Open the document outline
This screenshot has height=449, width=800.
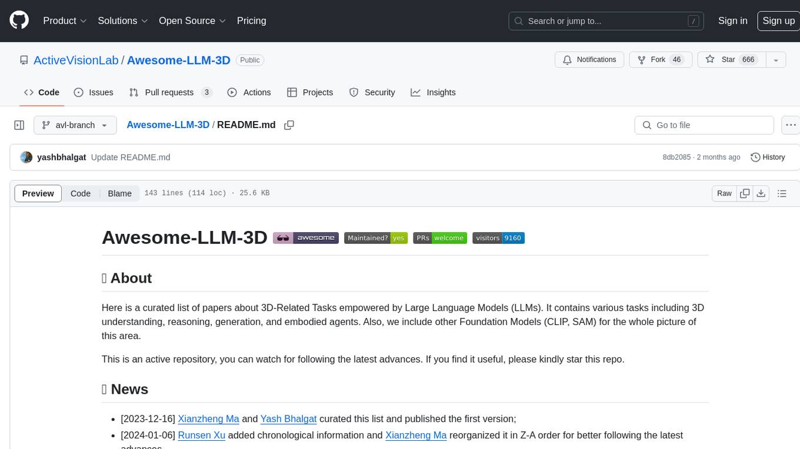pyautogui.click(x=782, y=193)
